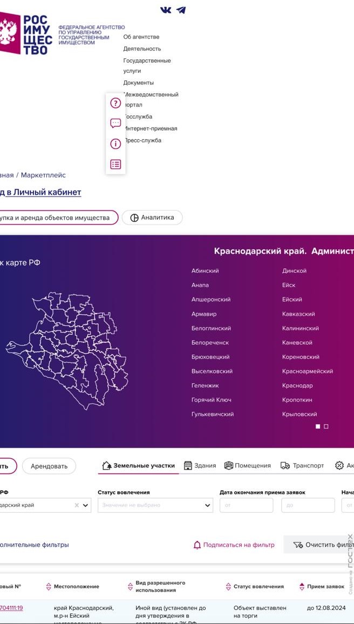This screenshot has height=624, width=354.
Task: Select second carousel page indicator
Action: tap(326, 426)
